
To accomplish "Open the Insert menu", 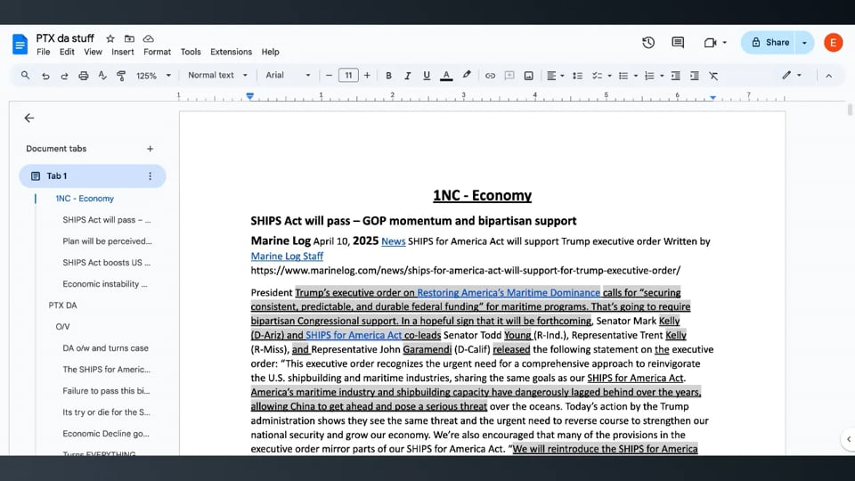I will point(123,52).
